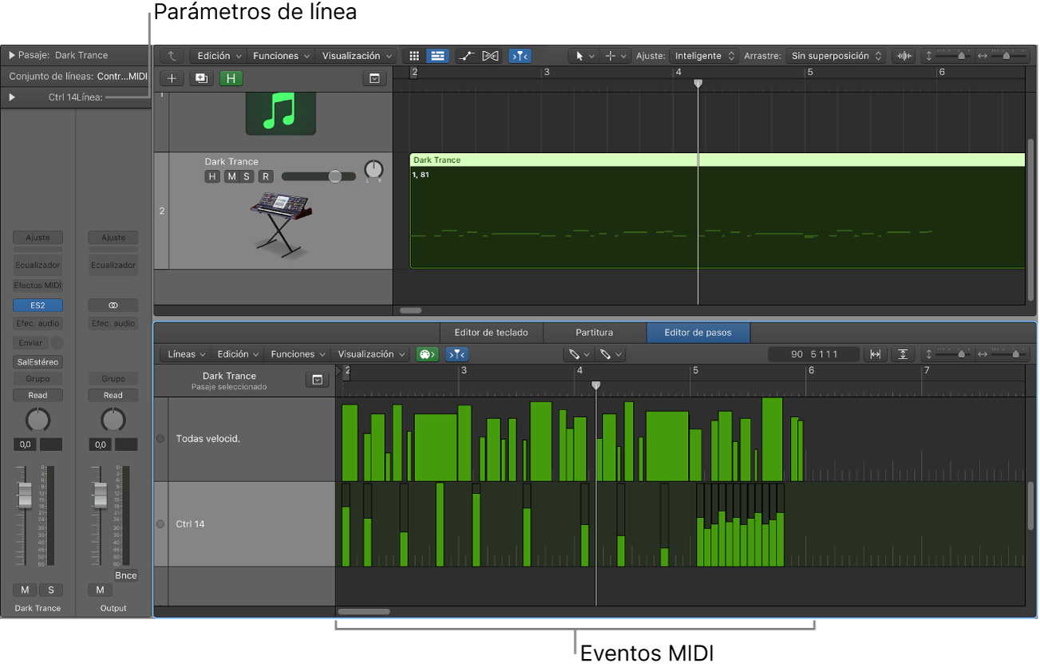The height and width of the screenshot is (671, 1040).
Task: Mute the Dark Trance track
Action: (231, 176)
